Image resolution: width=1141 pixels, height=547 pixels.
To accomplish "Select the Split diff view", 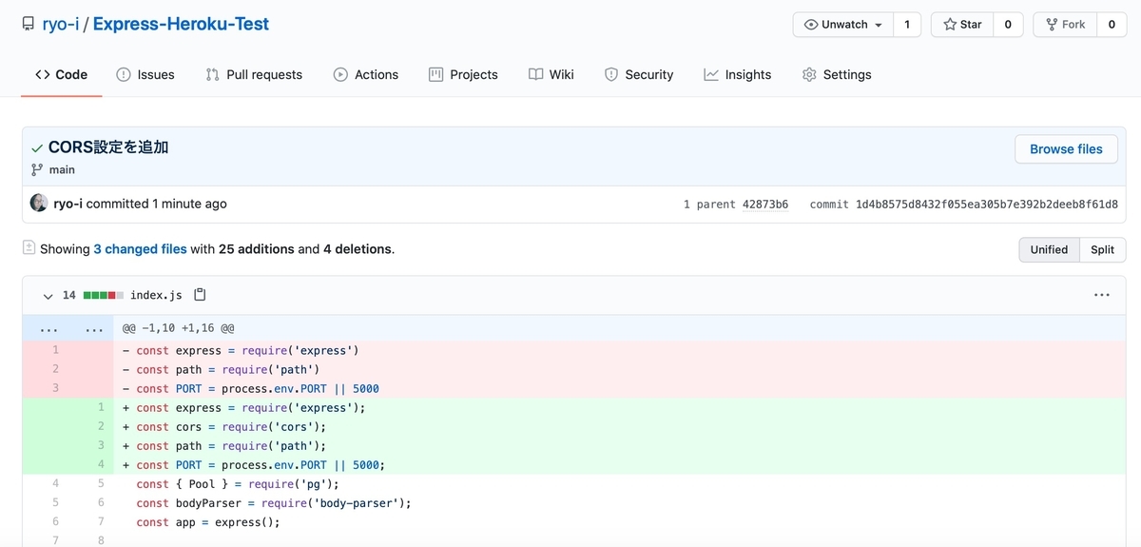I will pos(1103,249).
